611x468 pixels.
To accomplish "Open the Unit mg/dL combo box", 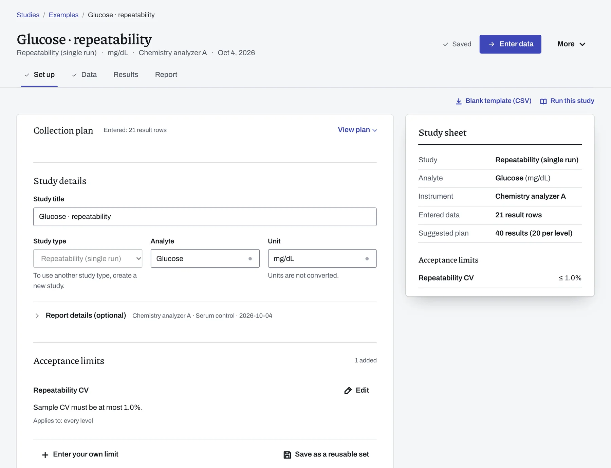I will pyautogui.click(x=322, y=258).
